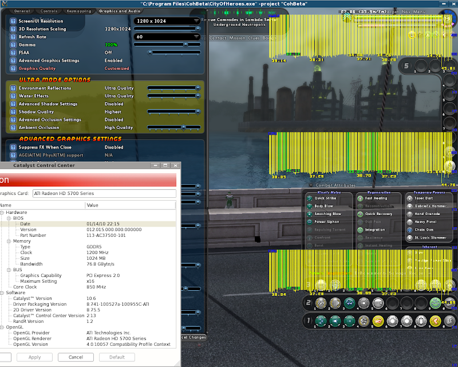Open the Screen/UI Resolution dropdown
The image size is (458, 367).
point(167,21)
